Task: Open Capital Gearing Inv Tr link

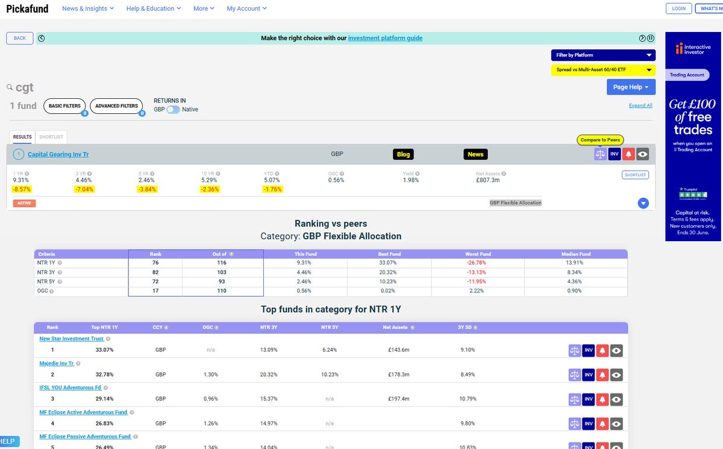Action: click(58, 154)
